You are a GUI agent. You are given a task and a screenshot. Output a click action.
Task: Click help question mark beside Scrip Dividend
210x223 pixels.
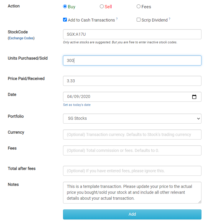[169, 19]
